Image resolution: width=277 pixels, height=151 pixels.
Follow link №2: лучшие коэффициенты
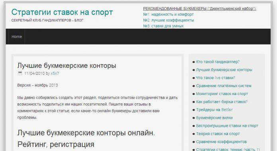168,20
